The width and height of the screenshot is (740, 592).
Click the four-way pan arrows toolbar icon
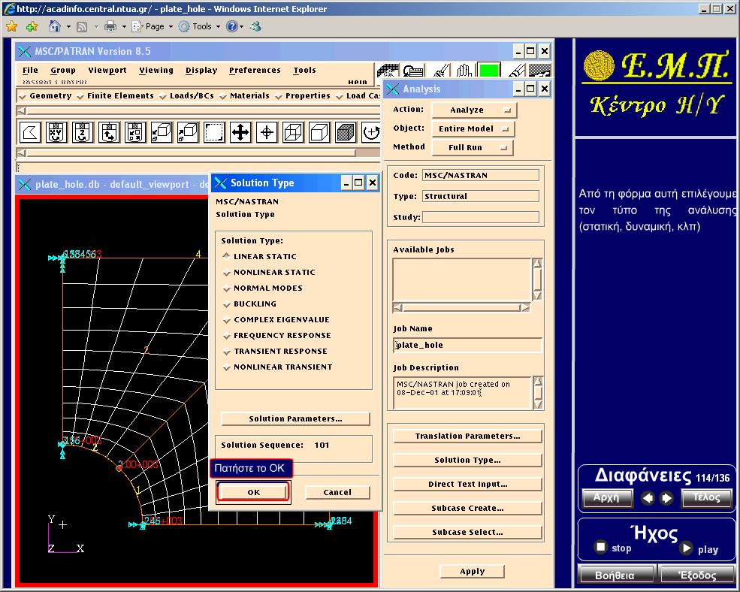coord(240,133)
